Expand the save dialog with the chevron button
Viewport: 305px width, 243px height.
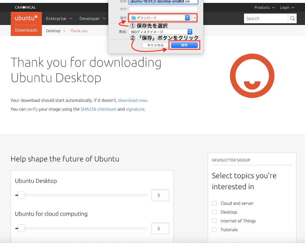click(x=195, y=18)
